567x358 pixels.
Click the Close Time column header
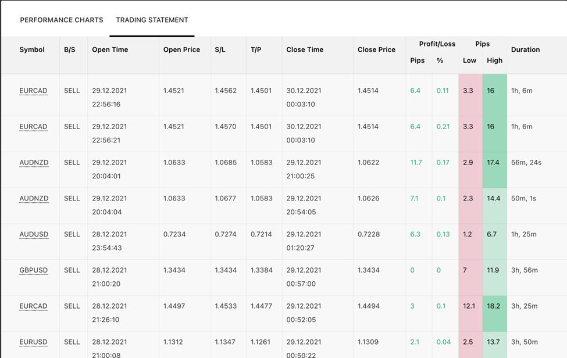coord(305,50)
